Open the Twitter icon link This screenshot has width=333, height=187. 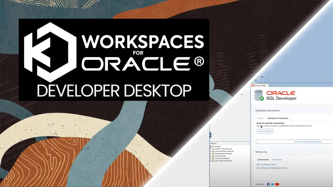(x=273, y=184)
